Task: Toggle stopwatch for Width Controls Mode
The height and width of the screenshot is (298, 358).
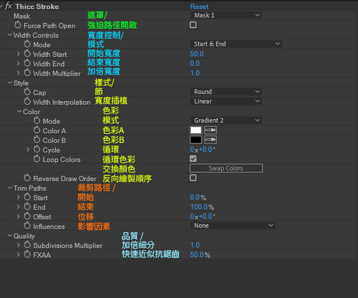Action: tap(27, 44)
